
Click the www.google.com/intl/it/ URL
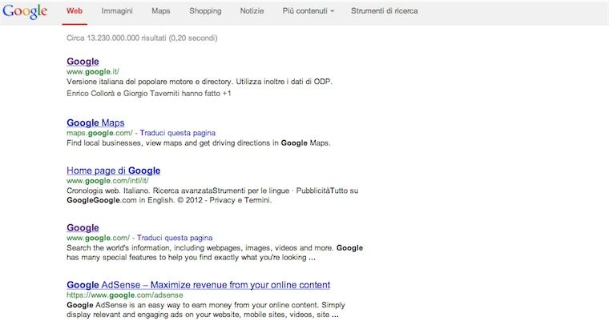point(107,181)
